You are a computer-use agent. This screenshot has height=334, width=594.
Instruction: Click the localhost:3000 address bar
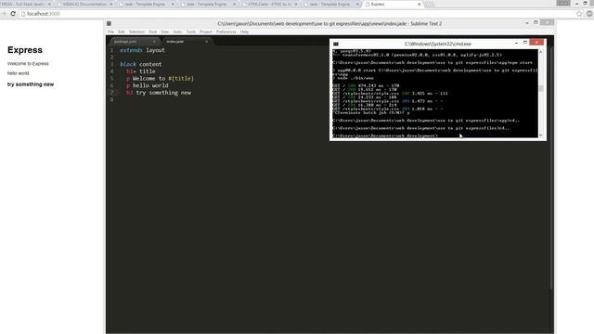(x=297, y=14)
